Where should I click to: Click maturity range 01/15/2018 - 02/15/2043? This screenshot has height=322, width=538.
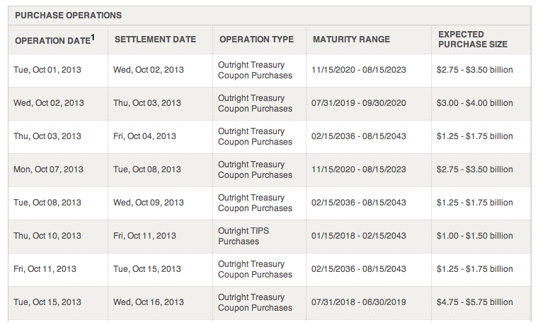tap(359, 236)
